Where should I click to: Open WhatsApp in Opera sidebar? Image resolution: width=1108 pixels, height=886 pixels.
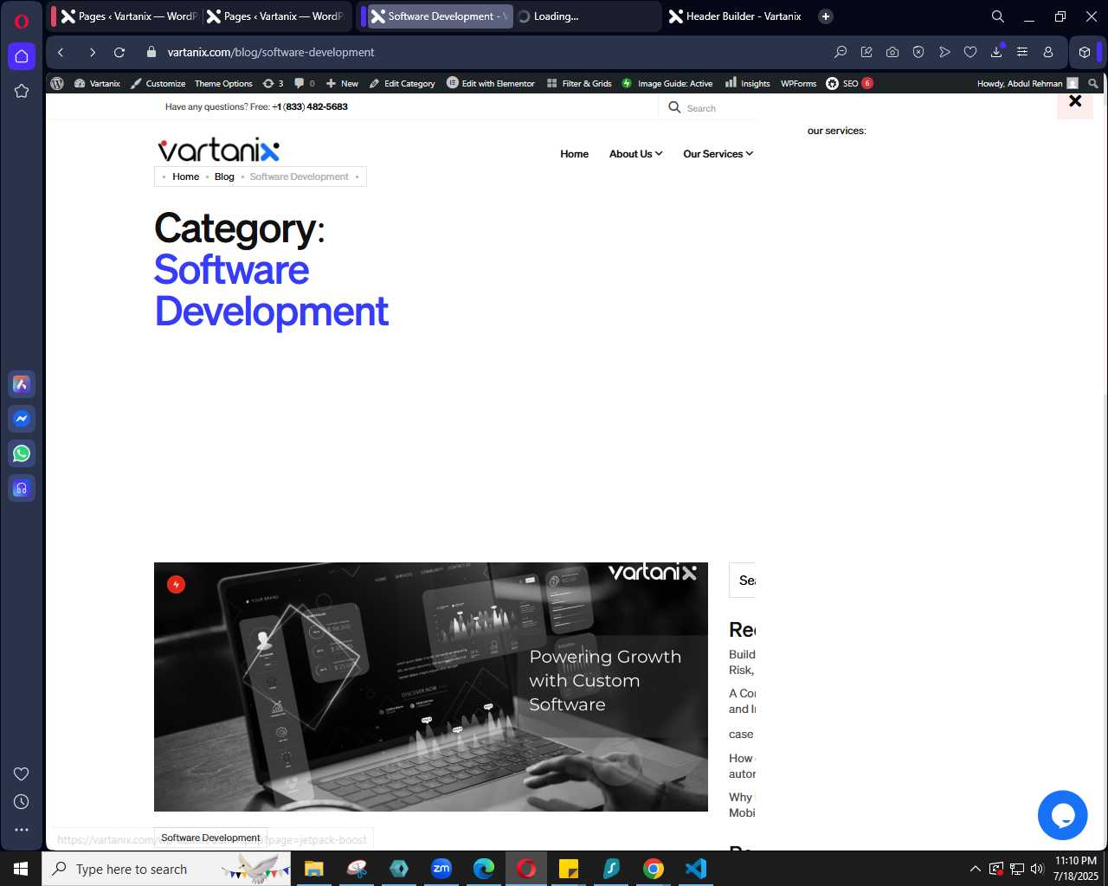point(22,453)
